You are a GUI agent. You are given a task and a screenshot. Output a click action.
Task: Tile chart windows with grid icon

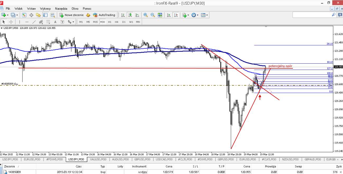(160, 15)
